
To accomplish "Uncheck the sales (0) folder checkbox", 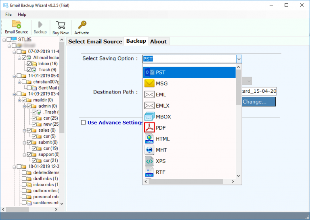I will (29, 130).
